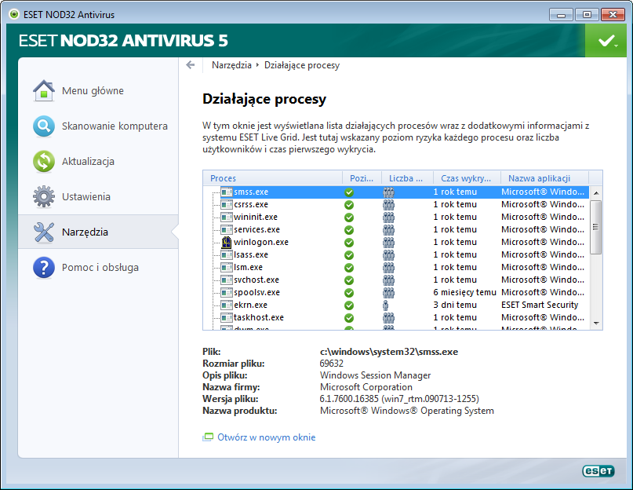Open Ustawienia section

[86, 196]
